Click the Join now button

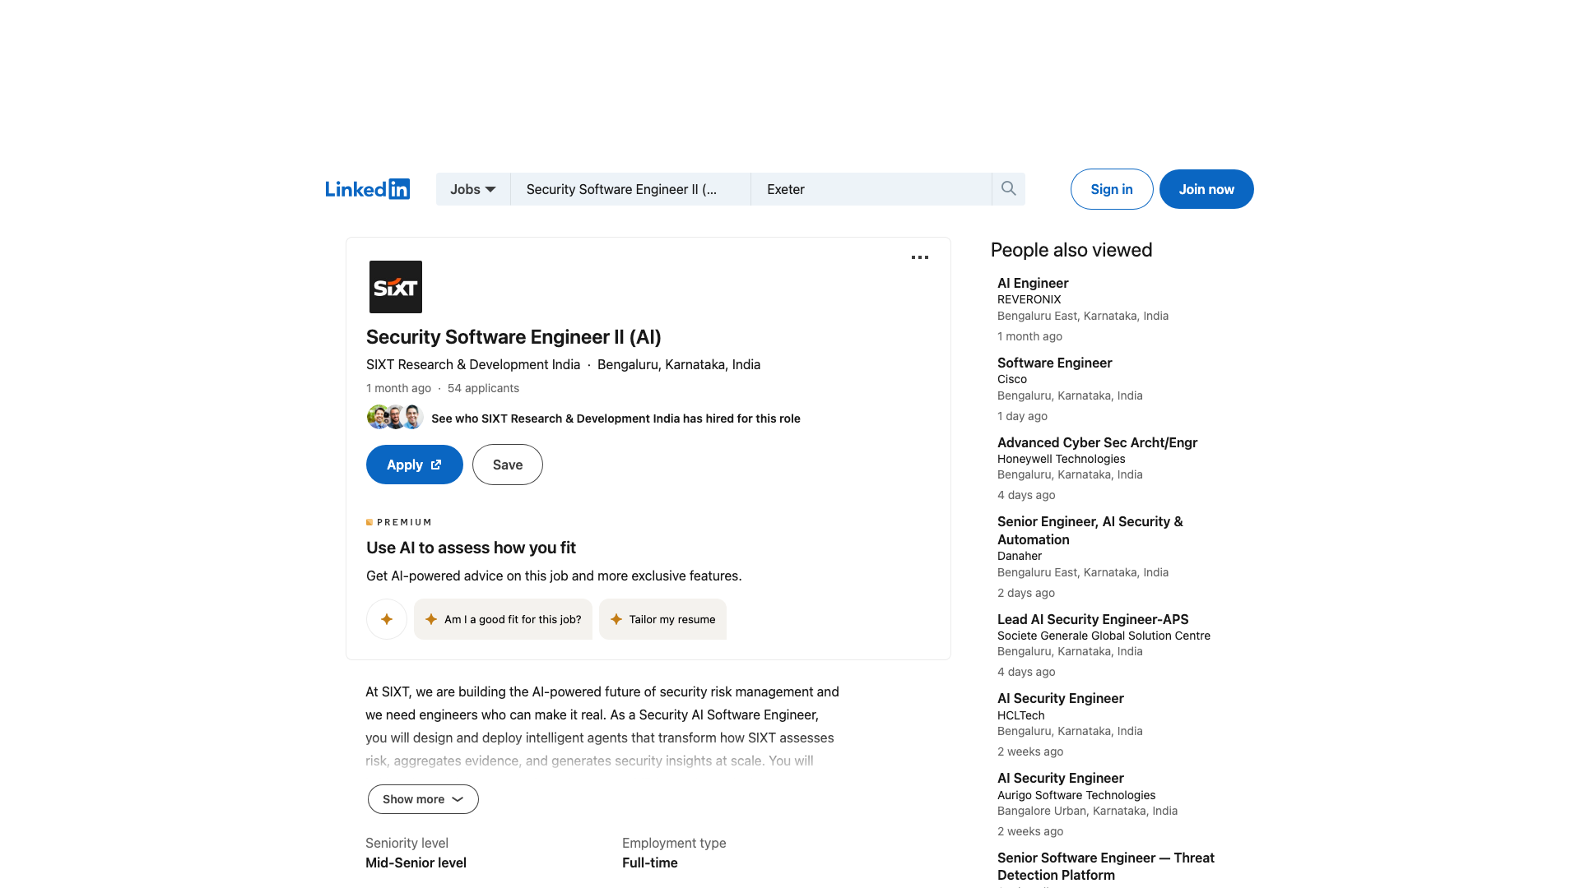click(1206, 189)
